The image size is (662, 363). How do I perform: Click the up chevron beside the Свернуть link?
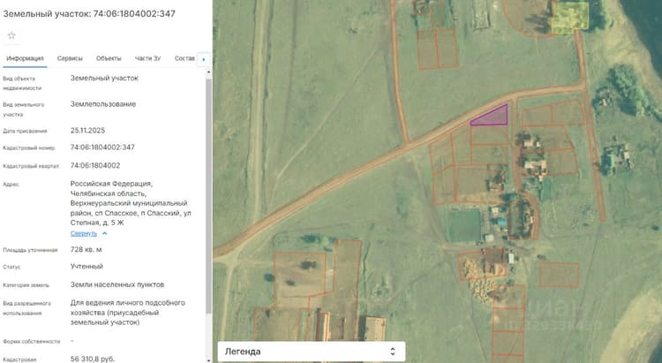[105, 233]
